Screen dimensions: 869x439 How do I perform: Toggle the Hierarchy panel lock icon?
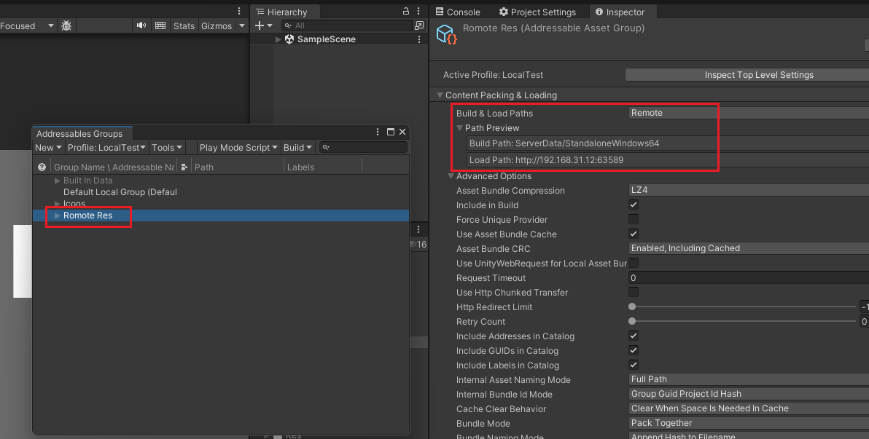point(405,12)
